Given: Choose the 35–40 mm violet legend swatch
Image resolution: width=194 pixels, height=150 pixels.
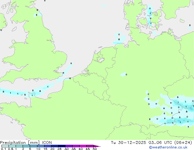Looking at the screenshot, I should tap(76, 146).
